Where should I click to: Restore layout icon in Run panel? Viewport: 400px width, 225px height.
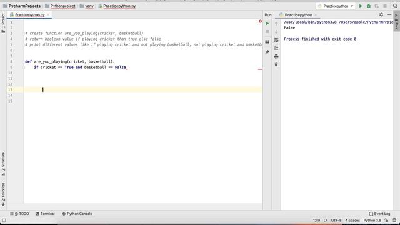(x=267, y=42)
